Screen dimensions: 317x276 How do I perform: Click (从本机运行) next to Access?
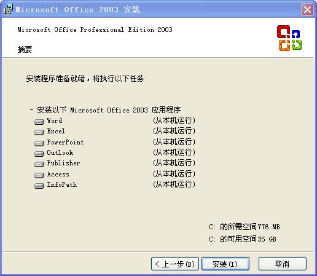[x=174, y=174]
